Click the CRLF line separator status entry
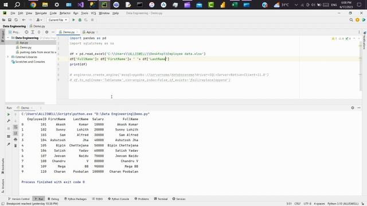 [x=297, y=204]
